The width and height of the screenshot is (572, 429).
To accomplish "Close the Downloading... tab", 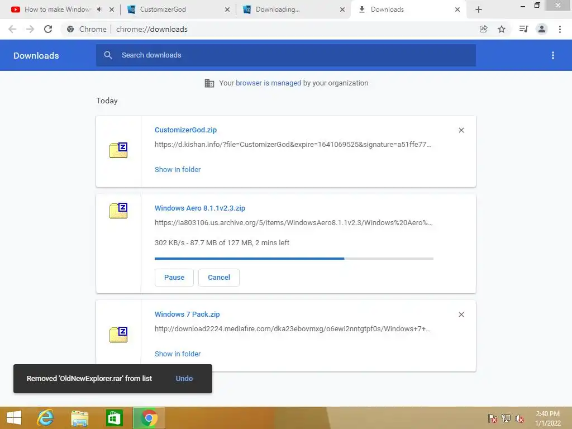I will coord(342,9).
